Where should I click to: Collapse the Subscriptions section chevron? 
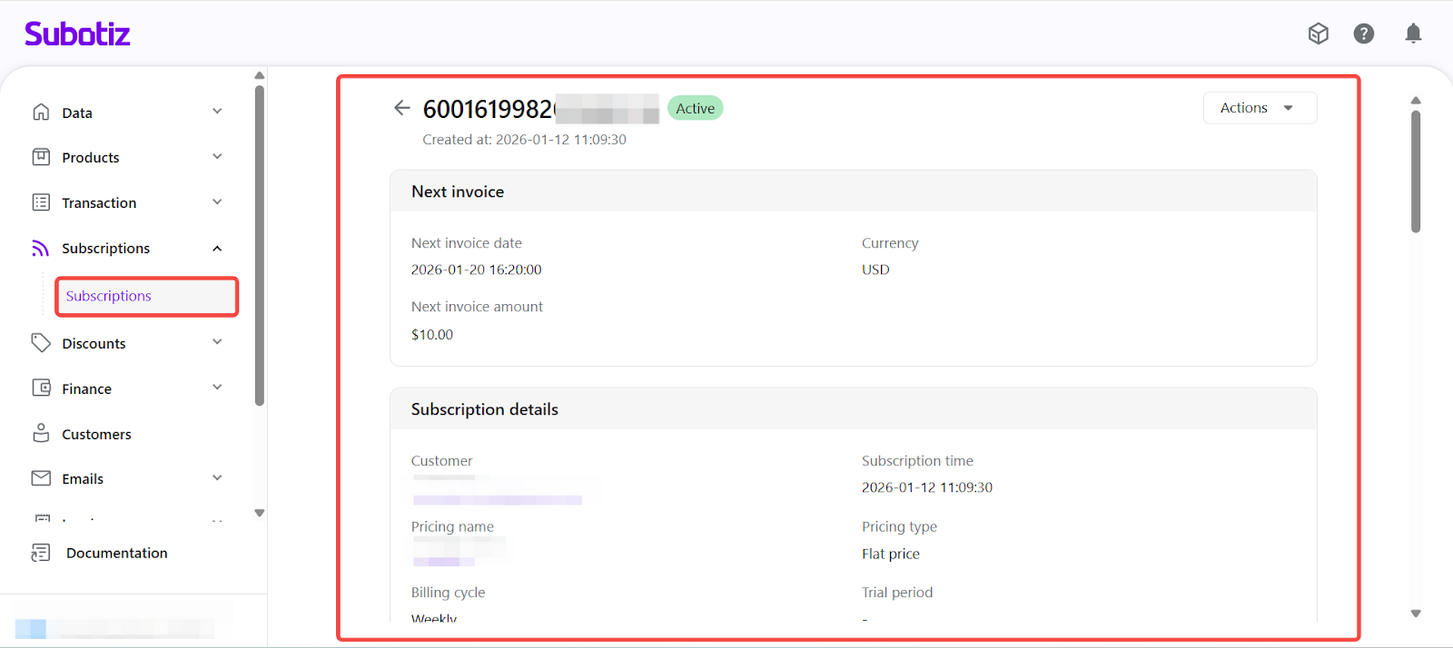(217, 249)
